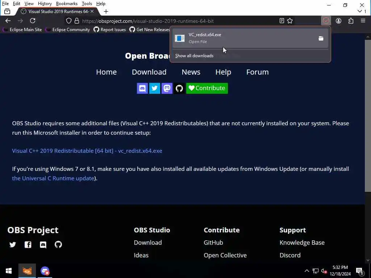Open the Download nav link
Viewport: 371px width, 278px height.
(x=149, y=72)
